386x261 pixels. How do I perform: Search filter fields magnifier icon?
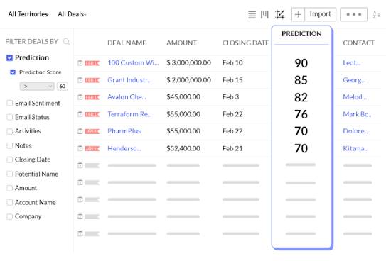67,42
